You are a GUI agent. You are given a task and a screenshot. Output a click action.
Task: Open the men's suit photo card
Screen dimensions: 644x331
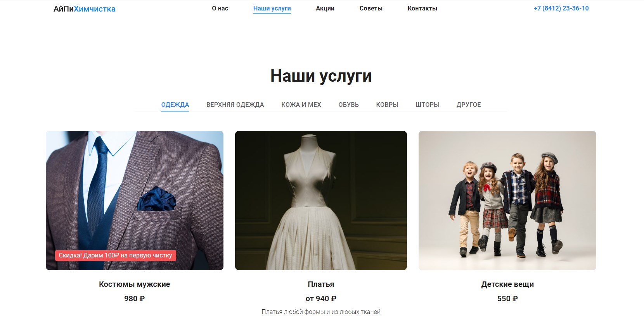(x=135, y=201)
